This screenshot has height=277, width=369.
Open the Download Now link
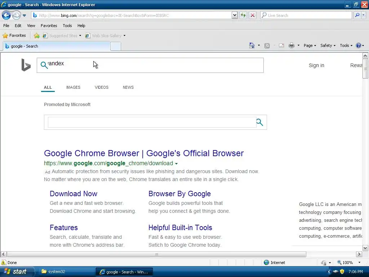[x=74, y=194]
